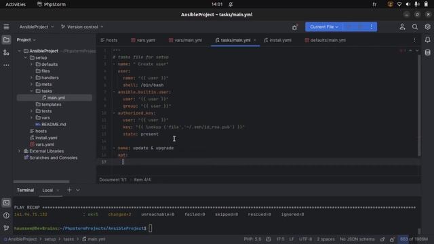Open the Terminal tool window icon
This screenshot has width=434, height=244.
point(6,203)
